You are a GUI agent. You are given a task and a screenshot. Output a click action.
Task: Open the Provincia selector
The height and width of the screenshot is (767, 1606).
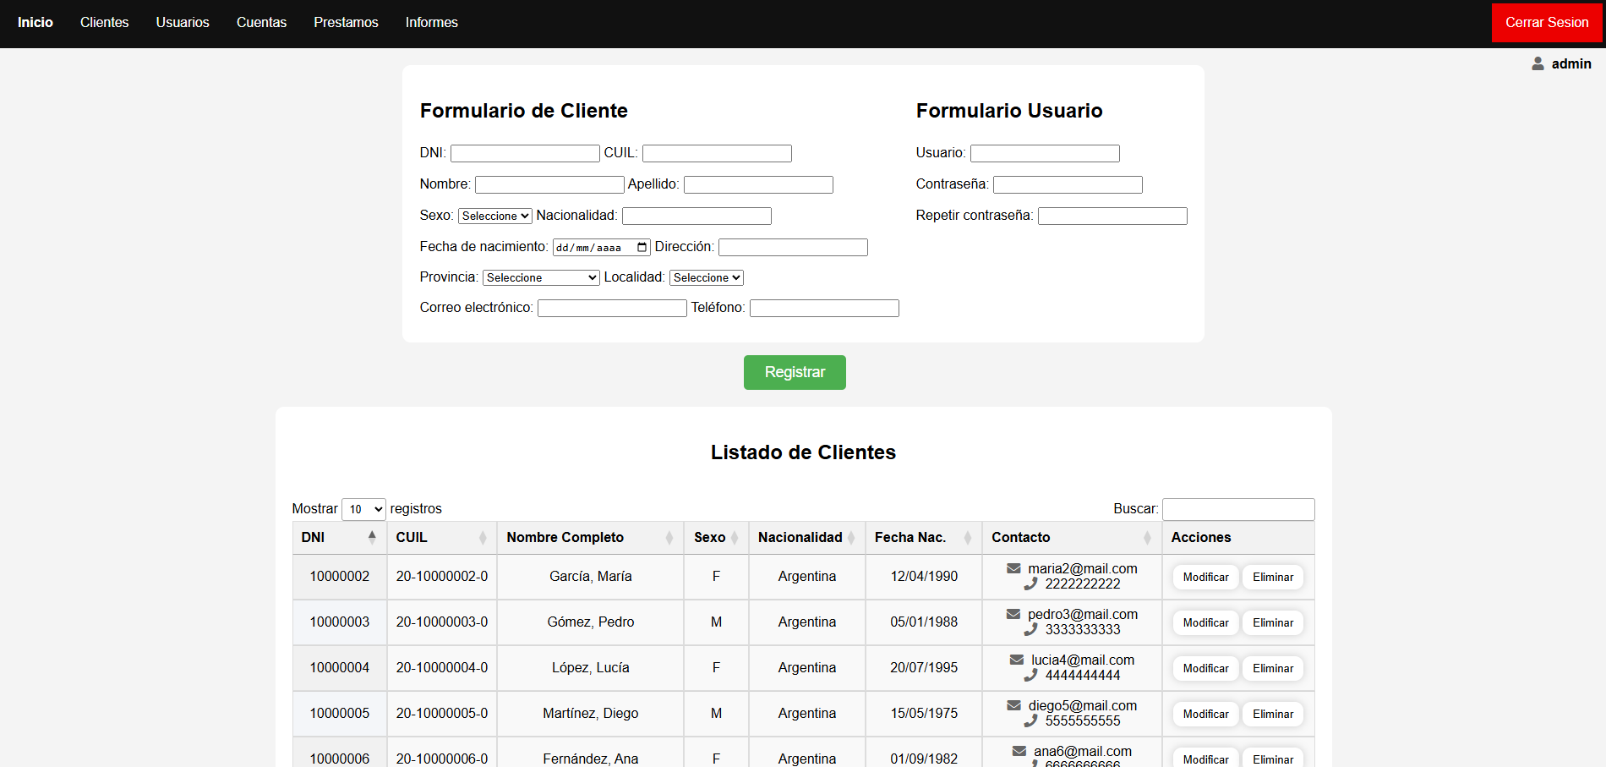point(540,277)
